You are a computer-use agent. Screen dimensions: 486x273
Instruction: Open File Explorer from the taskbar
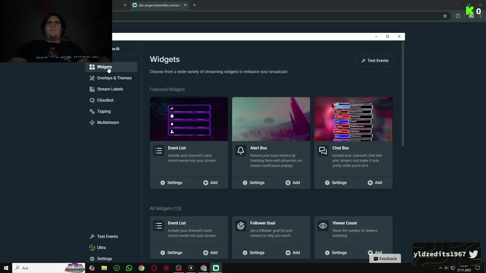(x=104, y=268)
